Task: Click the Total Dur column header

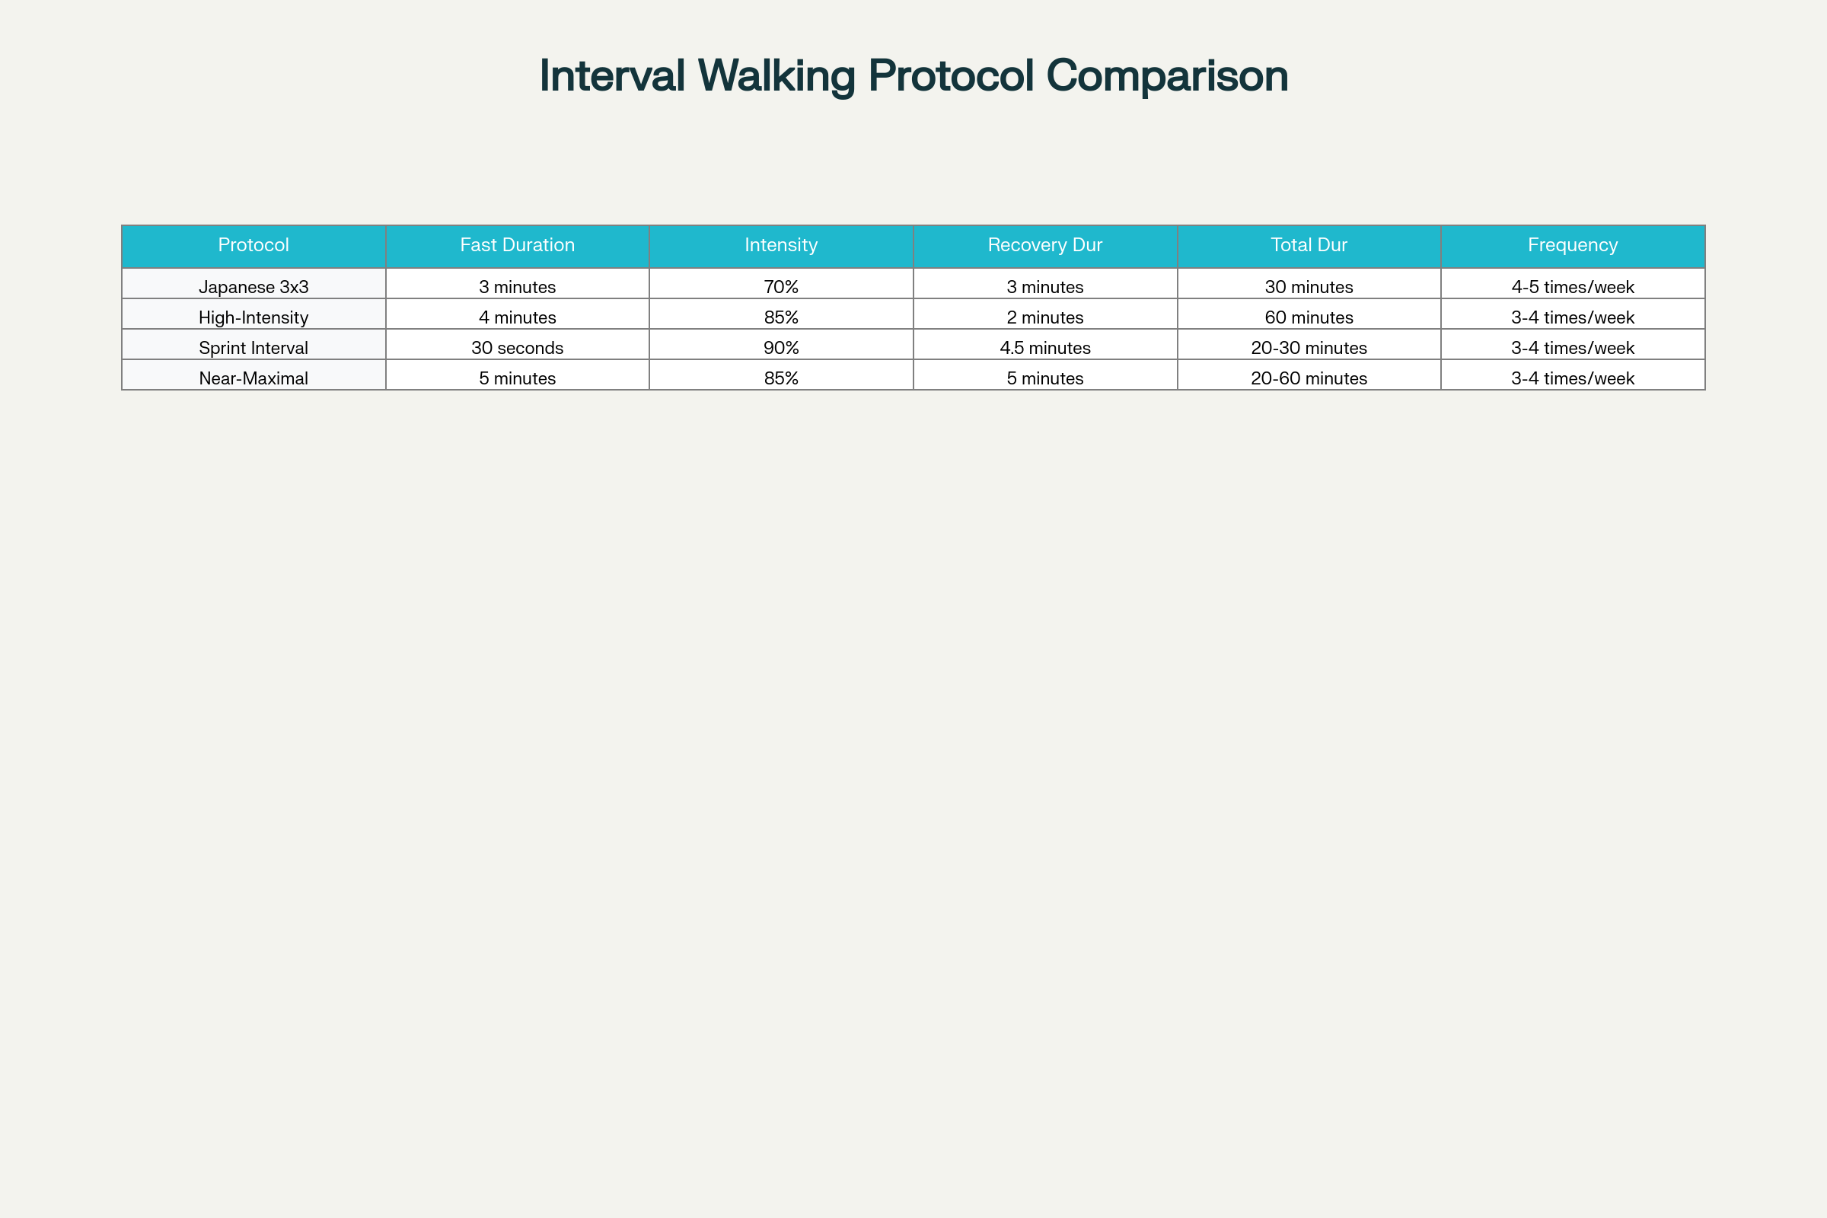Action: click(1309, 245)
